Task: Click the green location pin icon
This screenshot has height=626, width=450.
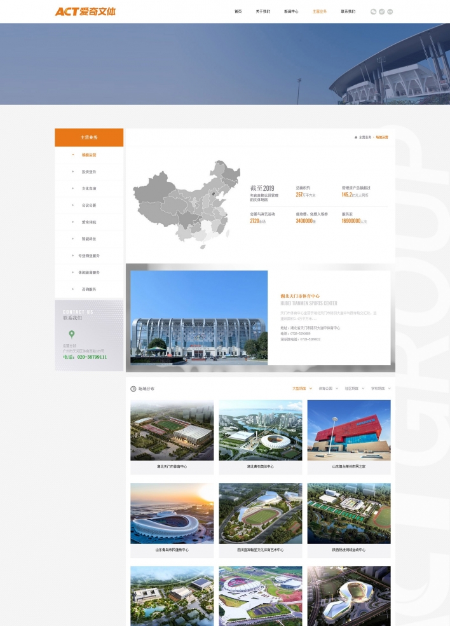Action: point(72,334)
